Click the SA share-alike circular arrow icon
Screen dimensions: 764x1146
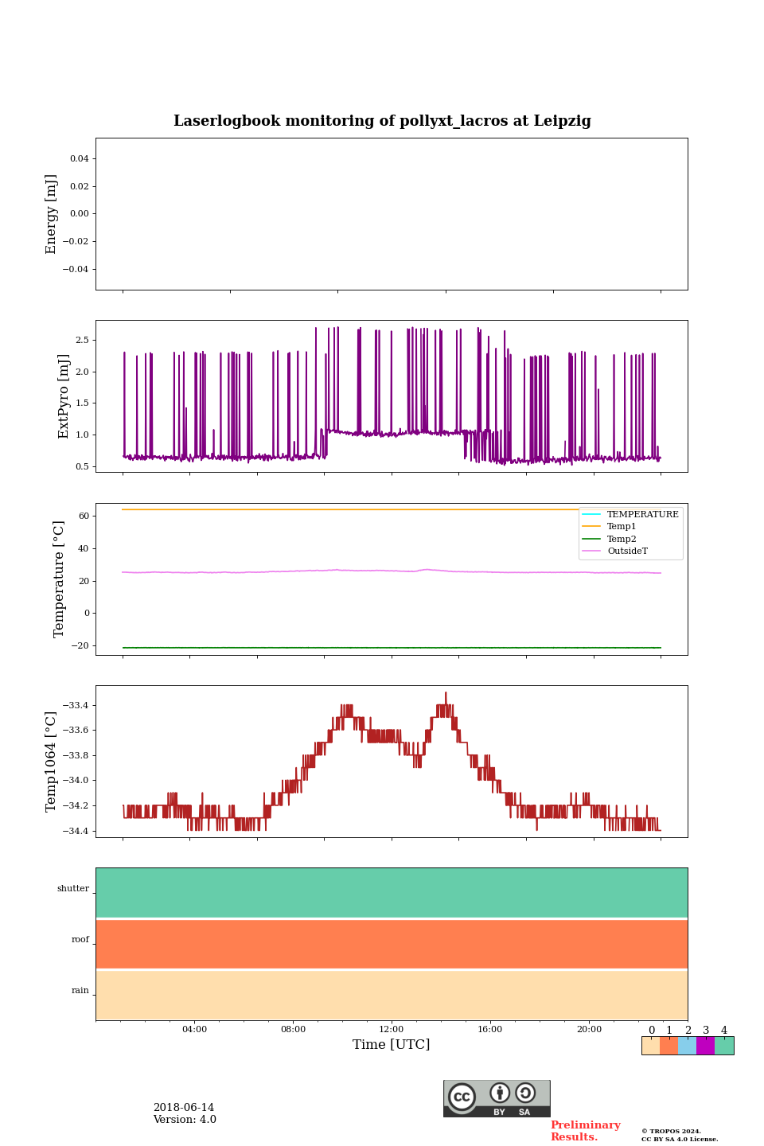(525, 1093)
